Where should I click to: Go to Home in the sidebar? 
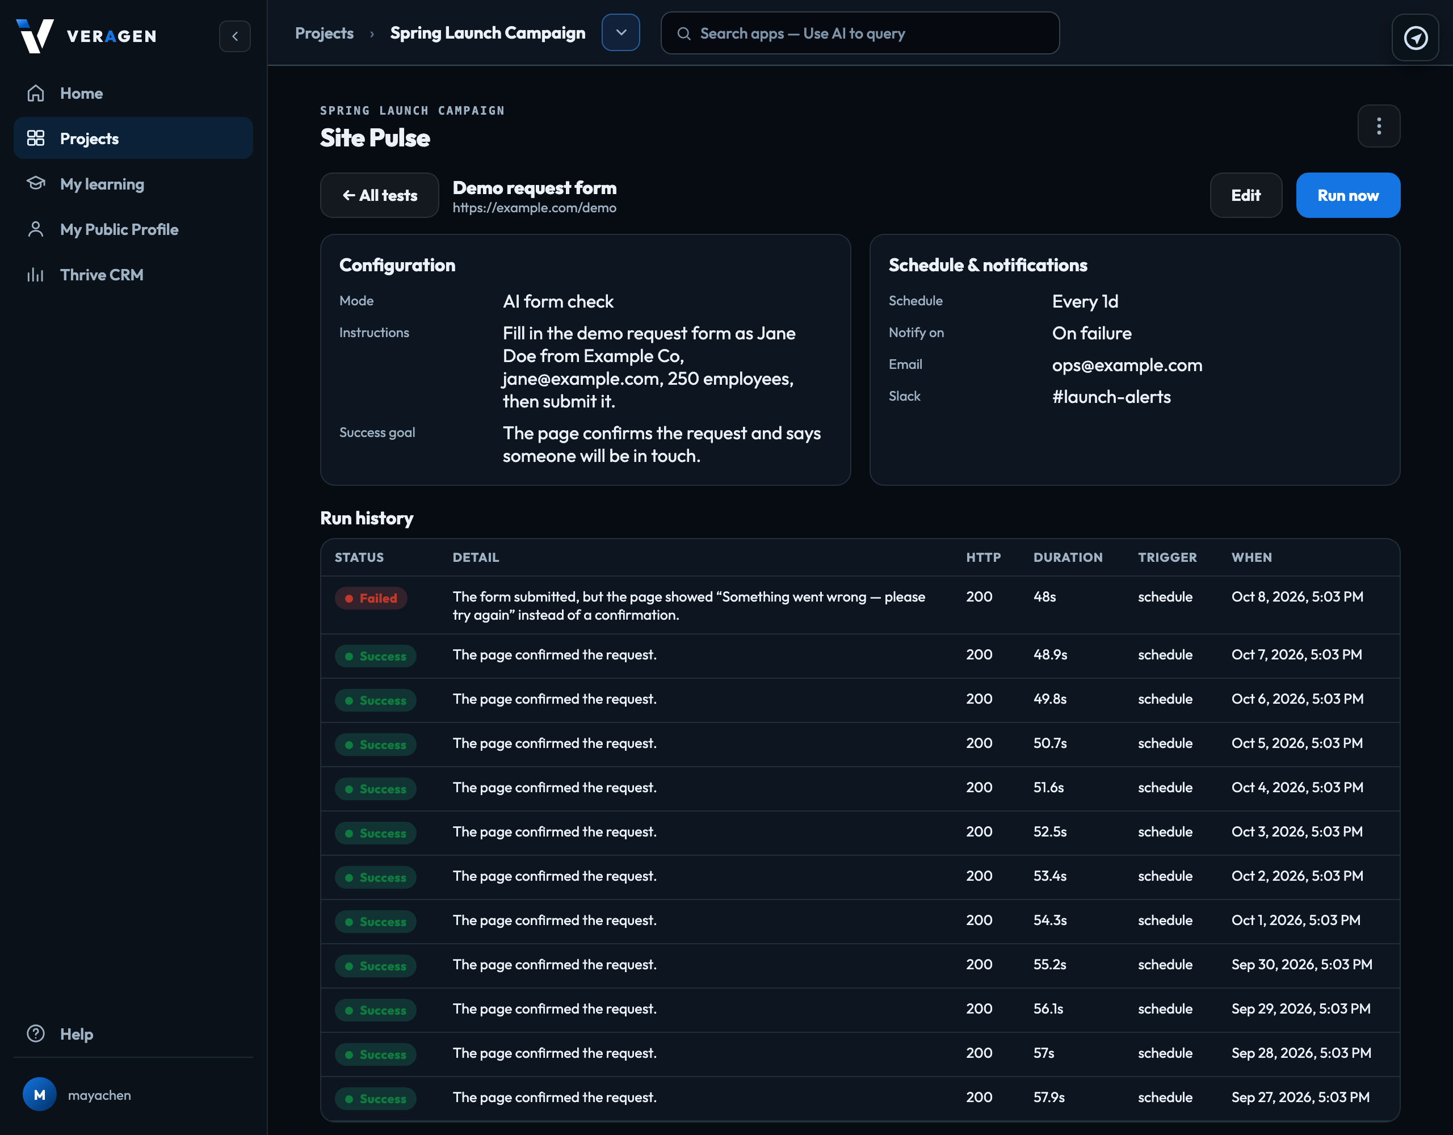click(133, 93)
